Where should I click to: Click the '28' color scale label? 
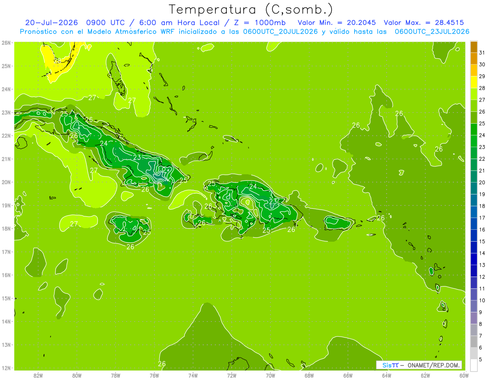click(482, 88)
